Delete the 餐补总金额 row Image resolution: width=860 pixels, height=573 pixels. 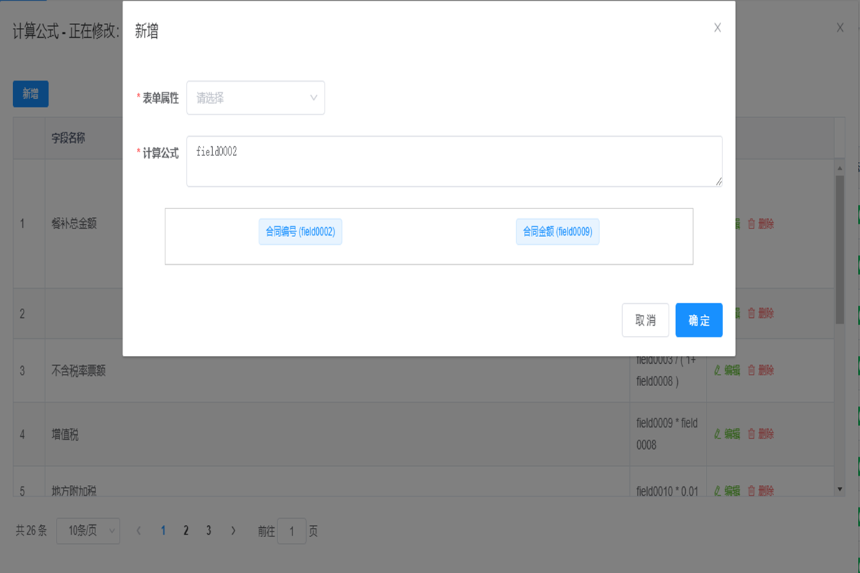click(x=760, y=223)
